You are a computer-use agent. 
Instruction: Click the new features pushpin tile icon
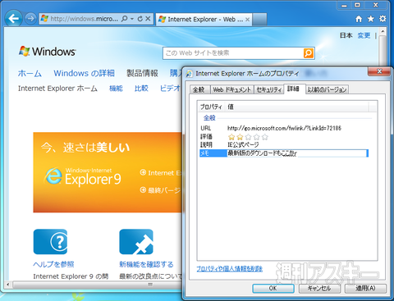(136, 242)
